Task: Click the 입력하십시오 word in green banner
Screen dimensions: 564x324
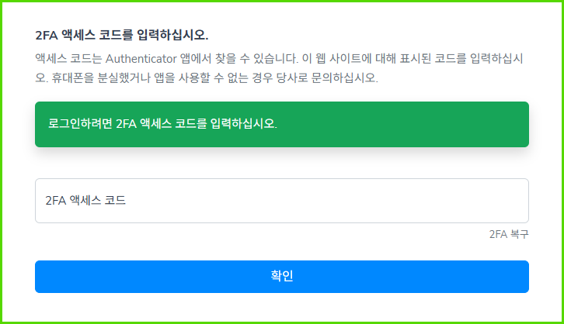Action: tap(243, 124)
